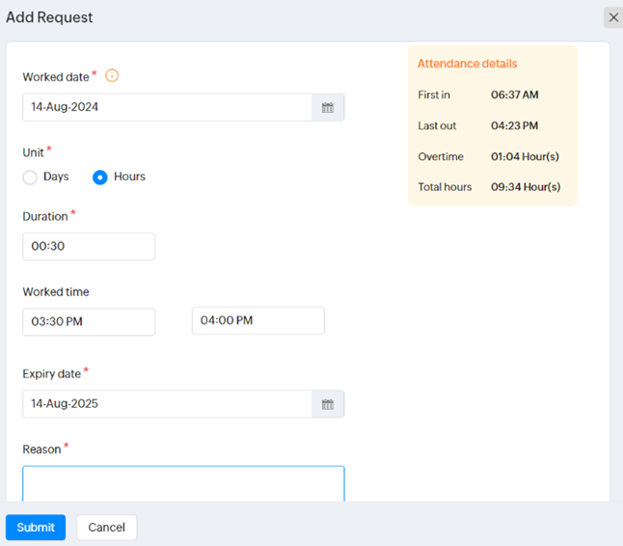Select the Days unit option

coord(30,177)
